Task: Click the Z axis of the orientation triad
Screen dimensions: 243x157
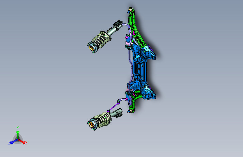Action: [x=12, y=142]
